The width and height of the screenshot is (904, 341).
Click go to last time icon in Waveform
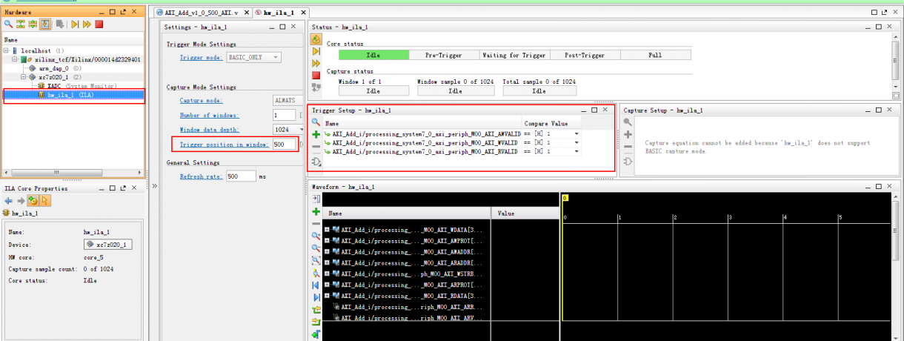316,297
